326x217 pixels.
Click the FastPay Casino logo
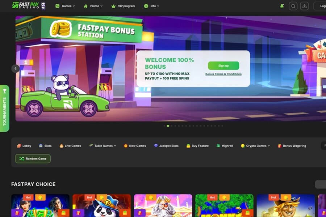click(26, 5)
